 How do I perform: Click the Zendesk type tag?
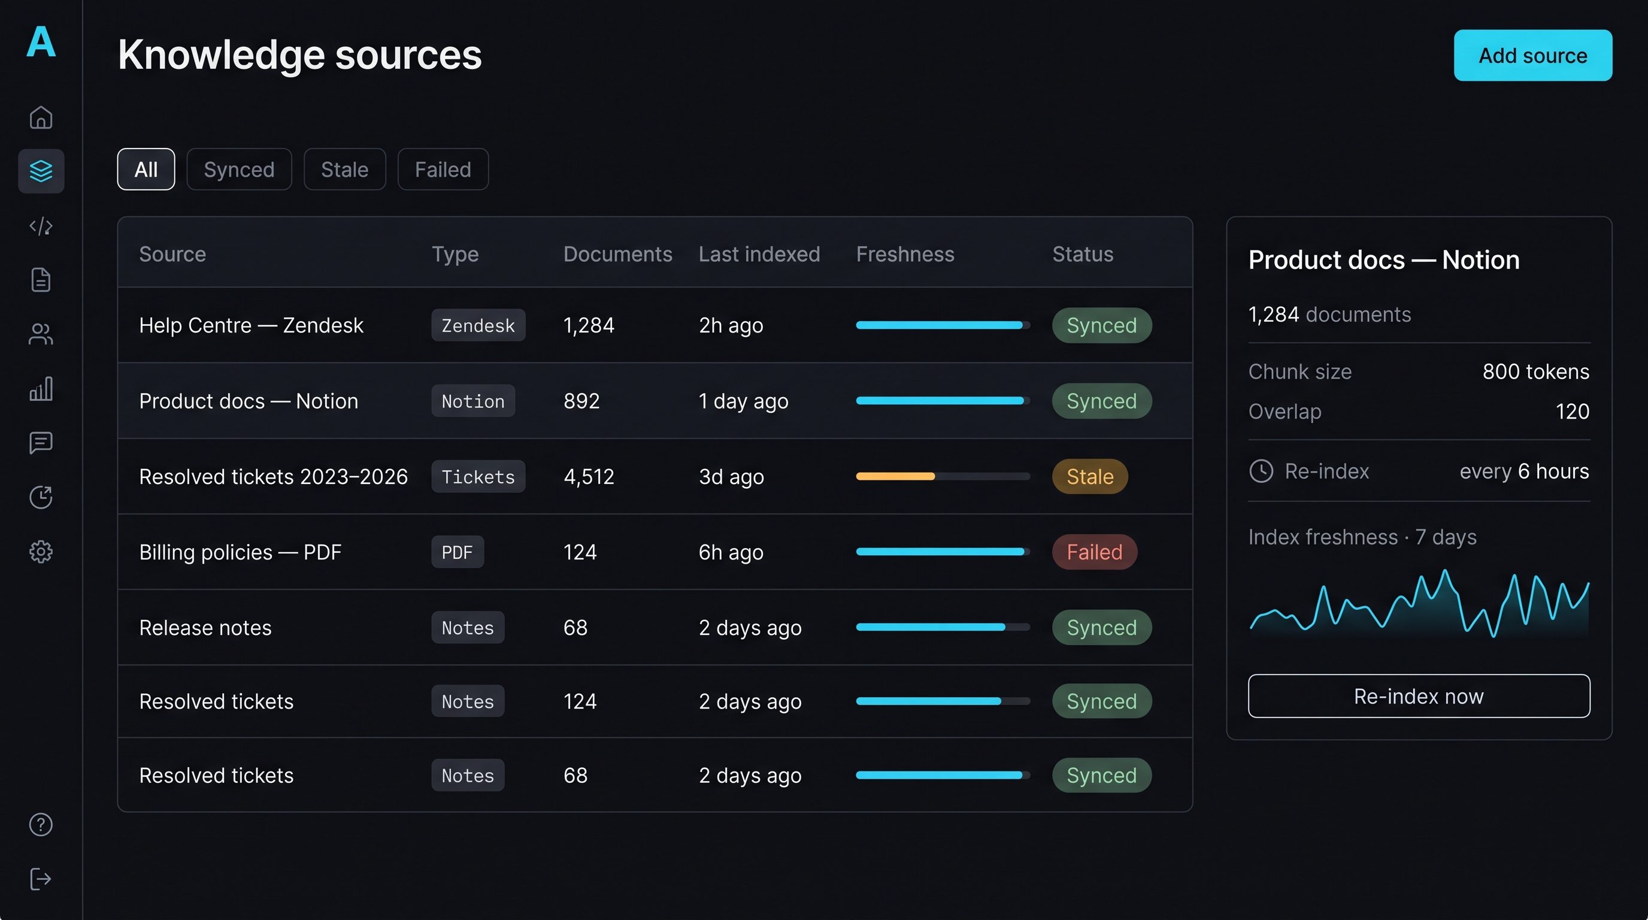tap(478, 326)
